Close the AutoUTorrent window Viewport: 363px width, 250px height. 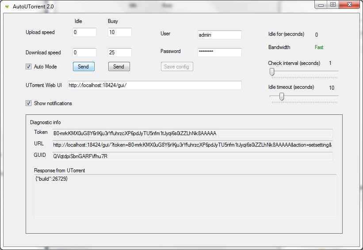click(349, 5)
